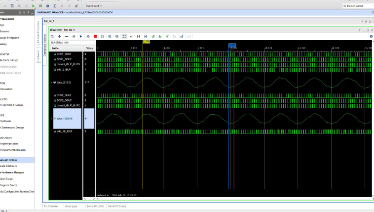Open the Hardware vertical tab
Viewport: 374px width, 212px height.
(38, 56)
